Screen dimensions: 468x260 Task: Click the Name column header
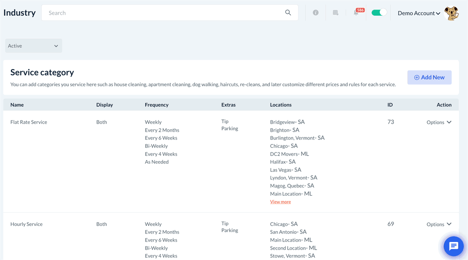pos(17,105)
